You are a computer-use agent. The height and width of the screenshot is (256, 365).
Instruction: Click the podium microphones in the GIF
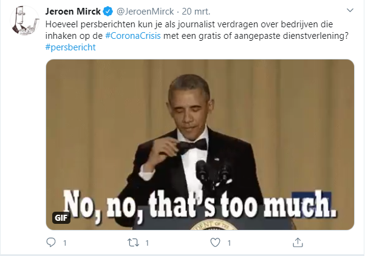click(213, 170)
